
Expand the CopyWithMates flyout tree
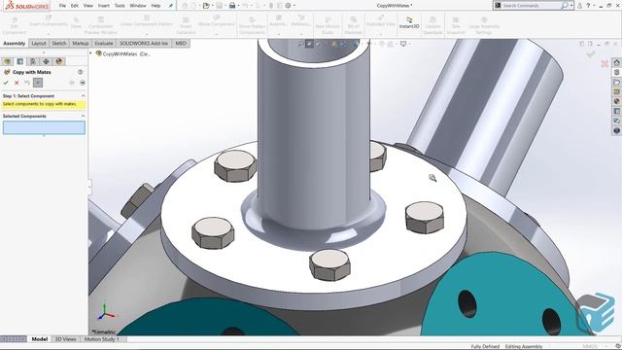[x=90, y=53]
